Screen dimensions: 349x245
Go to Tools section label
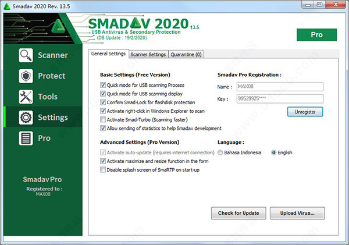[x=48, y=97]
